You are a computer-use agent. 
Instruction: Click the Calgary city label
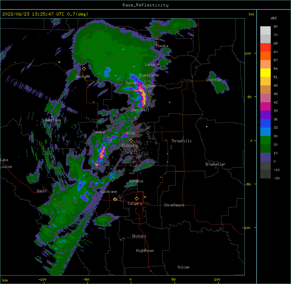(135, 203)
